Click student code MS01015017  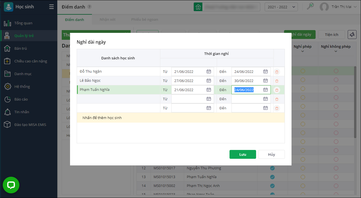(x=164, y=168)
